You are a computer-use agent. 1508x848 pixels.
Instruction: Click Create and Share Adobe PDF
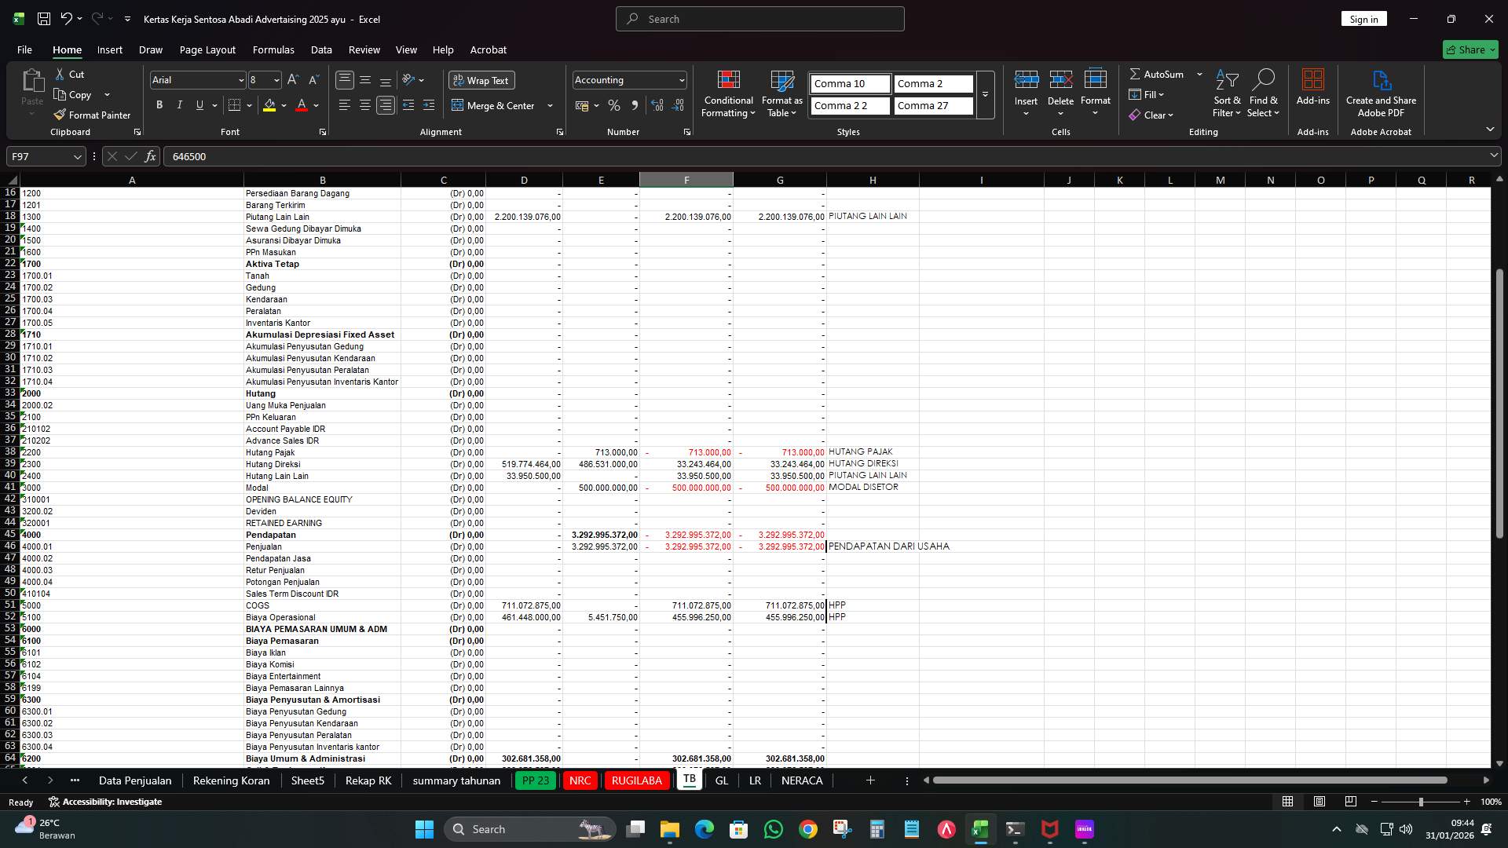pyautogui.click(x=1382, y=94)
